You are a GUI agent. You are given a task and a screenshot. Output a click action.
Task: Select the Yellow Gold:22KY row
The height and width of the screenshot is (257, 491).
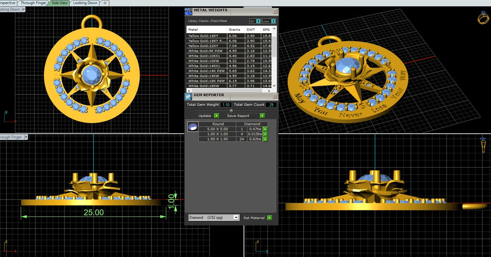[229, 46]
